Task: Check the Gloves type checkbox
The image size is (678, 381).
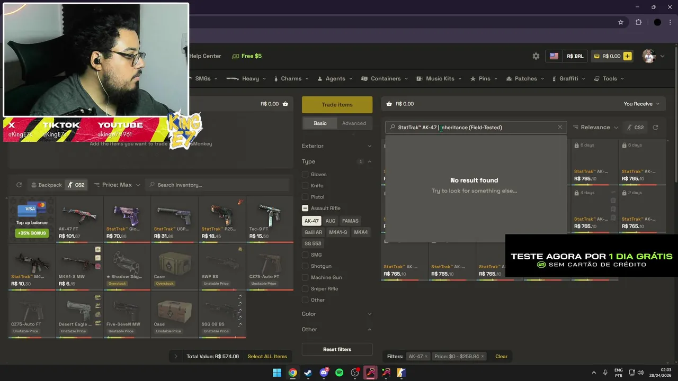Action: click(305, 174)
